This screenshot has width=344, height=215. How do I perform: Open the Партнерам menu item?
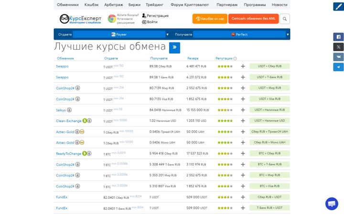pos(227,5)
